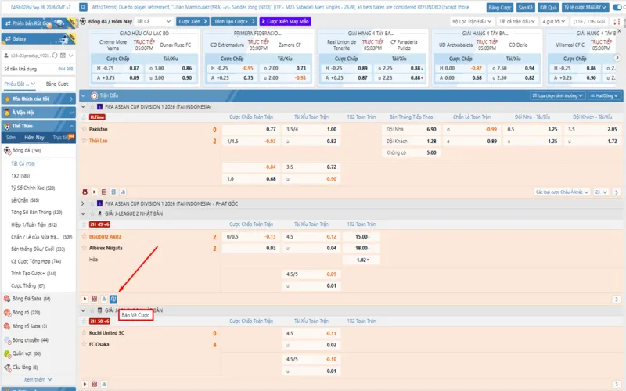The height and width of the screenshot is (391, 626).
Task: Open the Hai Dòng layout dropdown
Action: coord(604,95)
